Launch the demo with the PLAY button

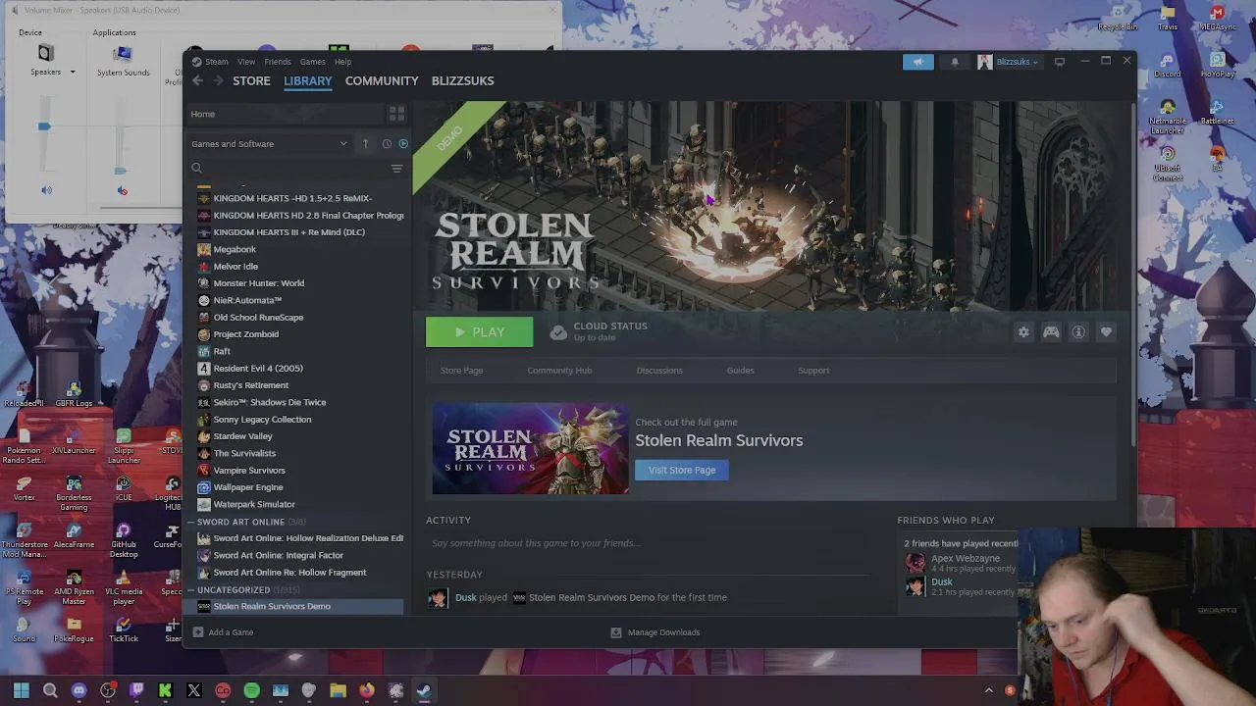pyautogui.click(x=479, y=332)
